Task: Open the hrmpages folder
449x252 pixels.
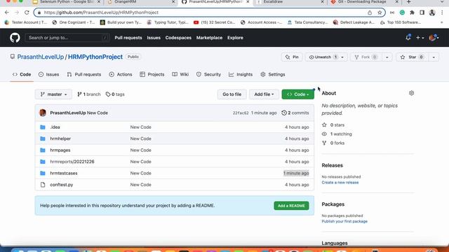Action: pyautogui.click(x=60, y=150)
